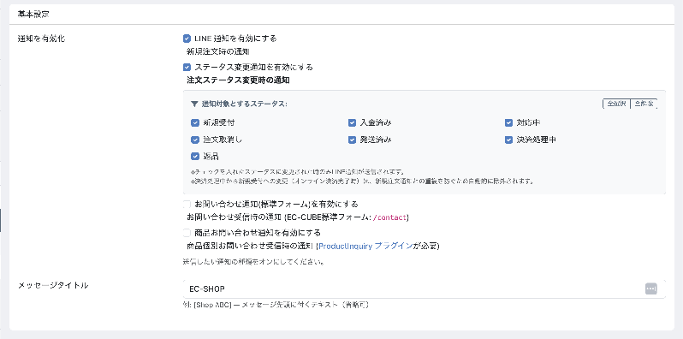The height and width of the screenshot is (339, 683).
Task: Open the ProductInquiry プラグイン link
Action: click(365, 247)
